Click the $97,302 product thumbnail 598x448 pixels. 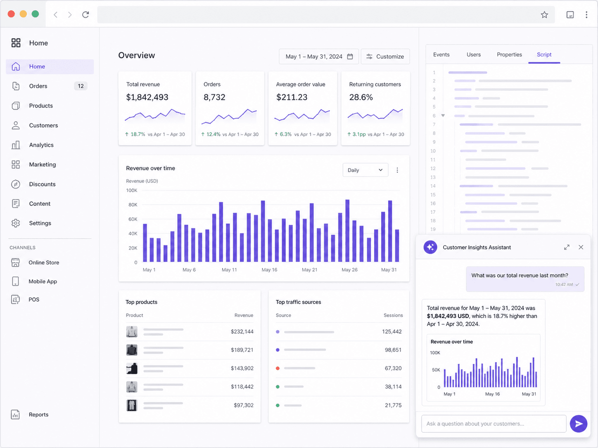click(x=132, y=405)
